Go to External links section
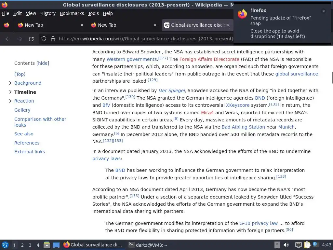 click(30, 152)
